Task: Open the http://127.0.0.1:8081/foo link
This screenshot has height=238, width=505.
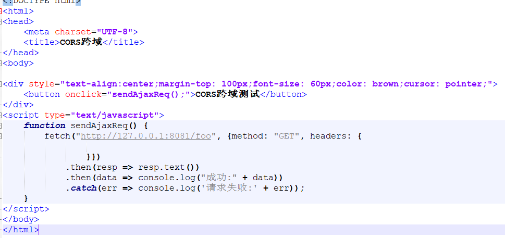Action: 145,136
